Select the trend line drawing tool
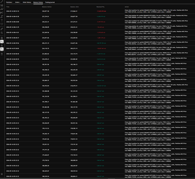The image size is (195, 179). 2,2
